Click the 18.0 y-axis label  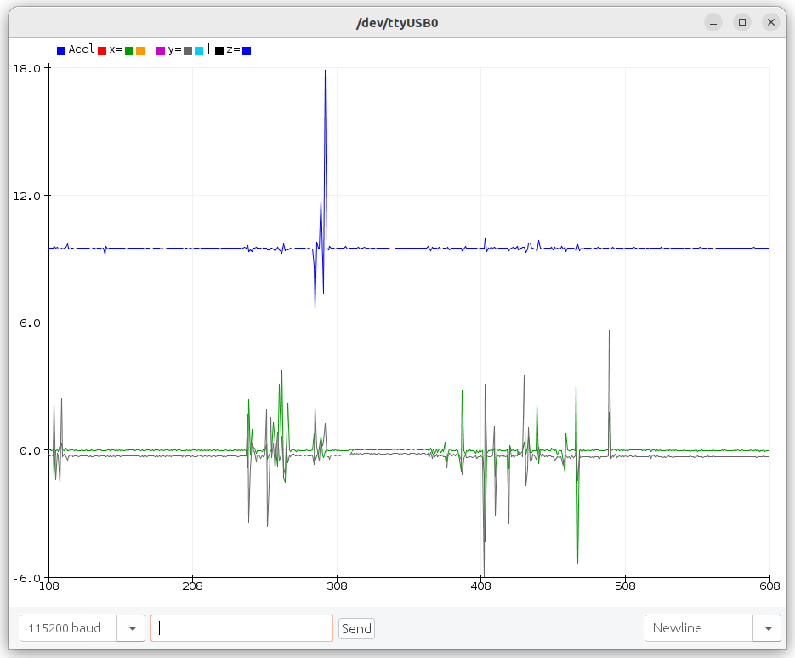tap(26, 69)
